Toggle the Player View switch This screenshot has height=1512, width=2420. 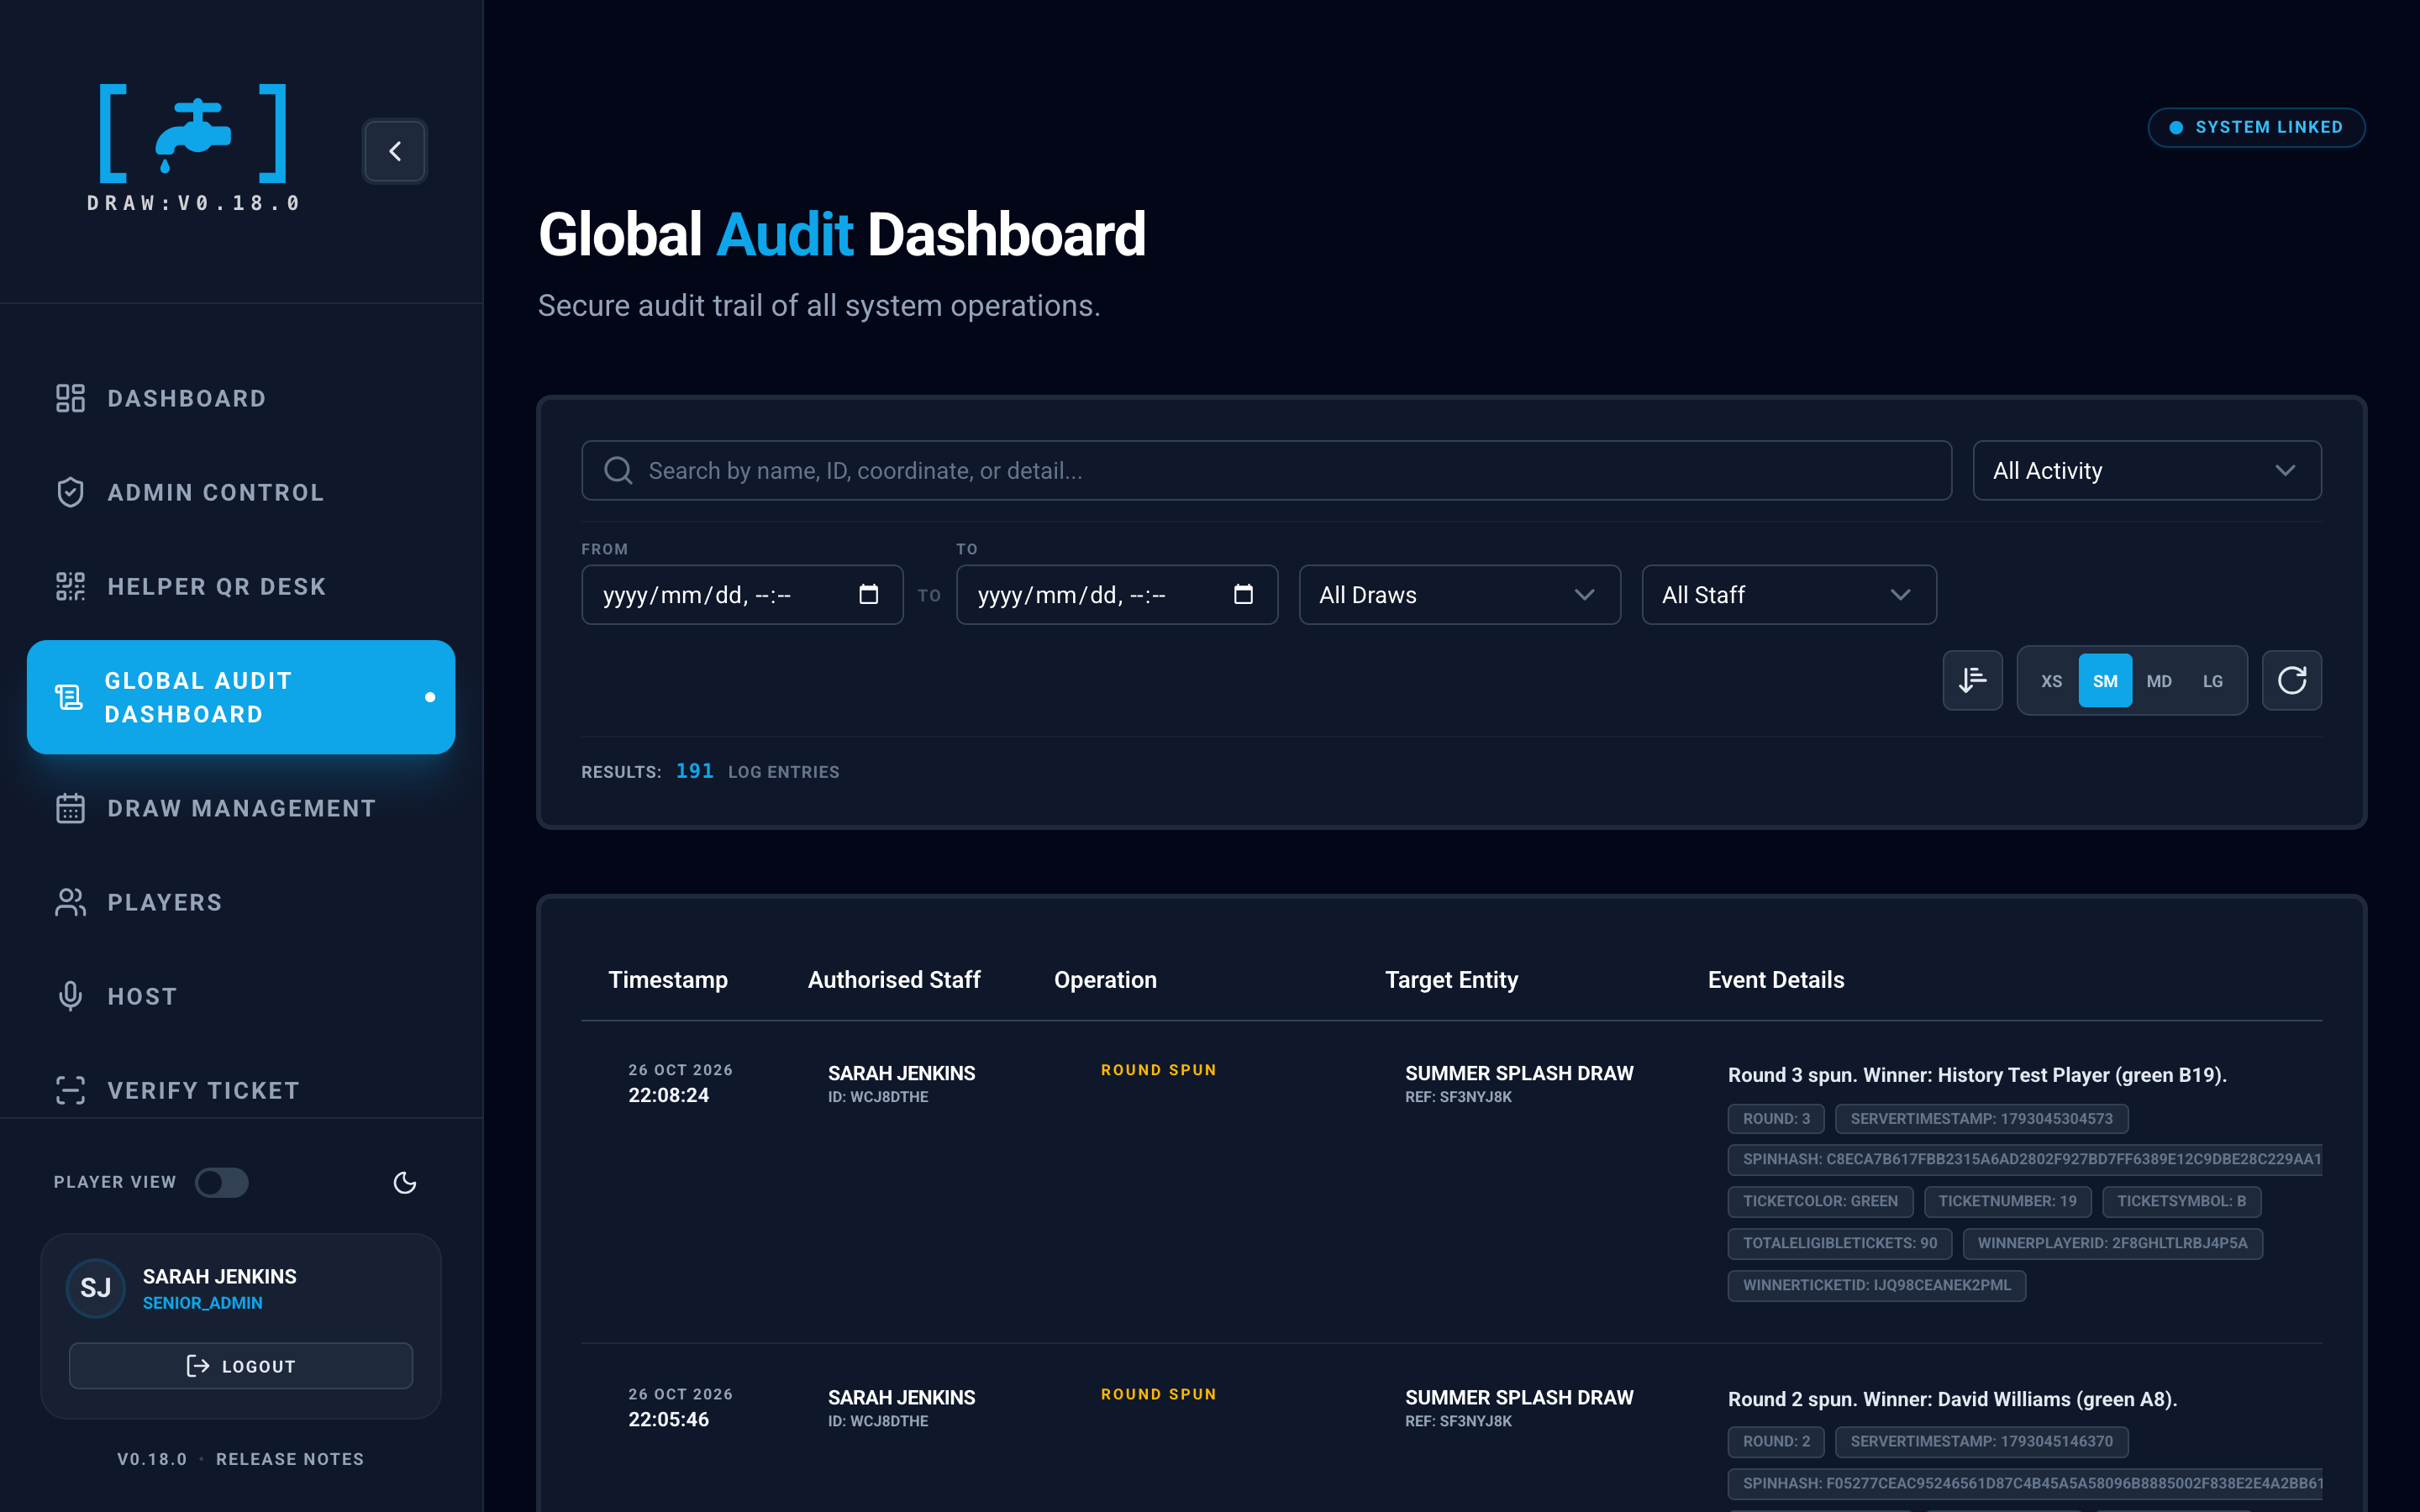coord(221,1182)
